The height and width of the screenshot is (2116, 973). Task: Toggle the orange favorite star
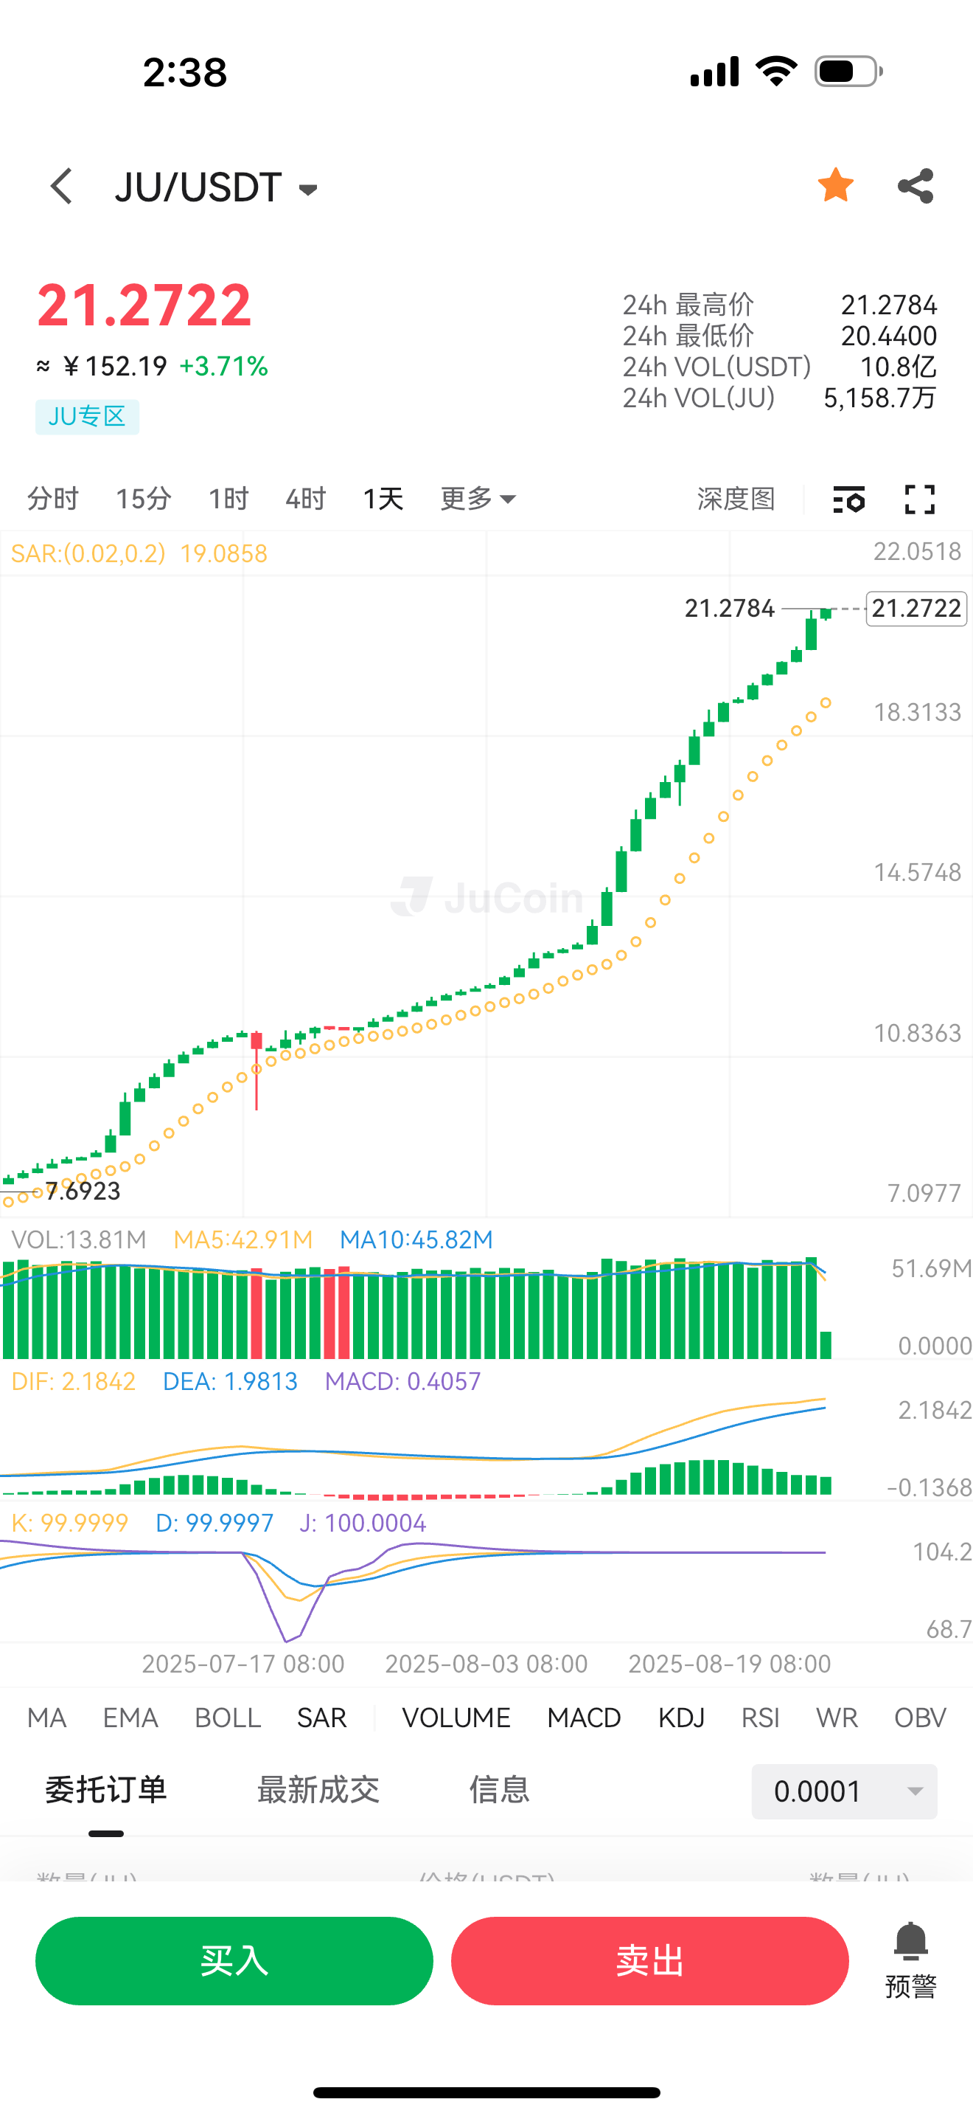835,185
